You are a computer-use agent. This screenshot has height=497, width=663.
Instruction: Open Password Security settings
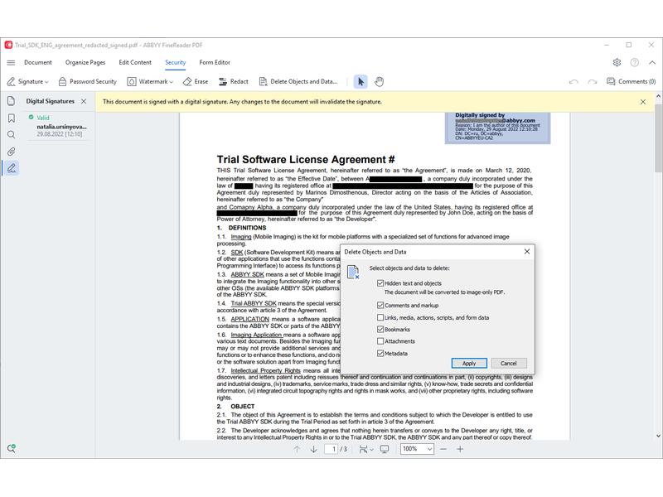coord(88,81)
